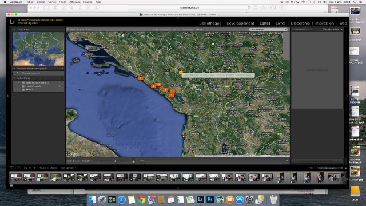Screen dimensions: 366x206
Task: Zoom out the map with the minus button
Action: [98, 161]
